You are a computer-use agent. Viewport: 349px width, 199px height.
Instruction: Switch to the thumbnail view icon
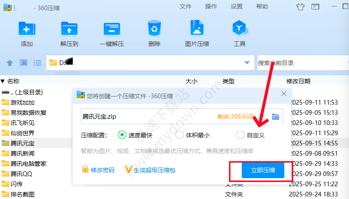coord(23,63)
